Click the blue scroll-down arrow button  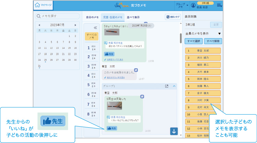click(174, 131)
